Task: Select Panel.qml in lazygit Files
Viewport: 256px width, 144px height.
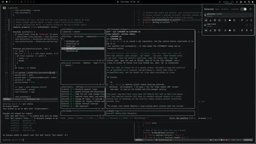Action: [x=71, y=46]
